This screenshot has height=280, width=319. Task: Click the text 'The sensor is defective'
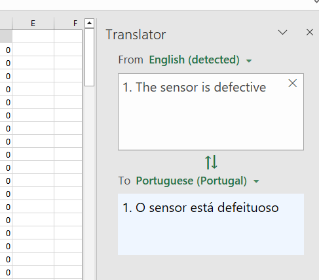pos(200,87)
